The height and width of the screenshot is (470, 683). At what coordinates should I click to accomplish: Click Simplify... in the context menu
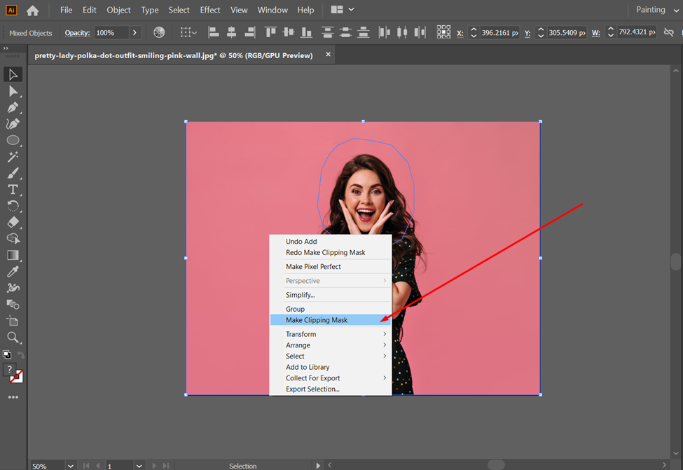click(x=301, y=295)
